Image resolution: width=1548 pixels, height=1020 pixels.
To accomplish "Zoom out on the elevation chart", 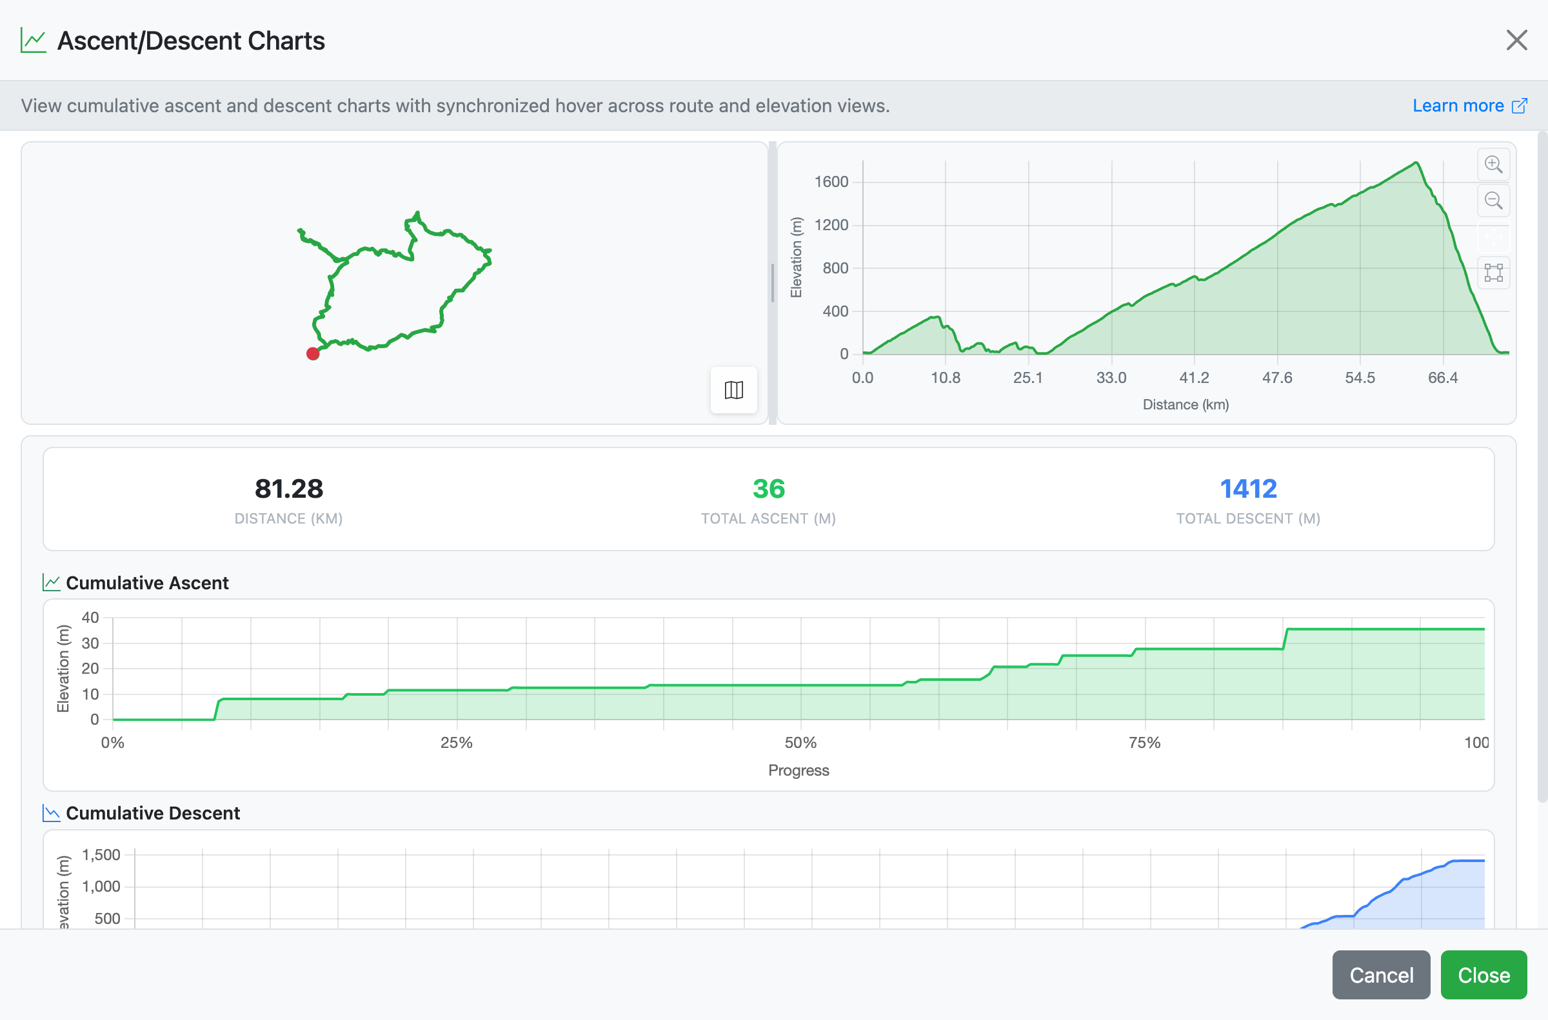I will pyautogui.click(x=1493, y=201).
